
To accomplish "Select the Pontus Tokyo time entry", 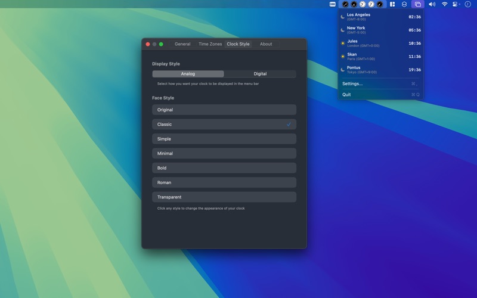I will coord(380,70).
